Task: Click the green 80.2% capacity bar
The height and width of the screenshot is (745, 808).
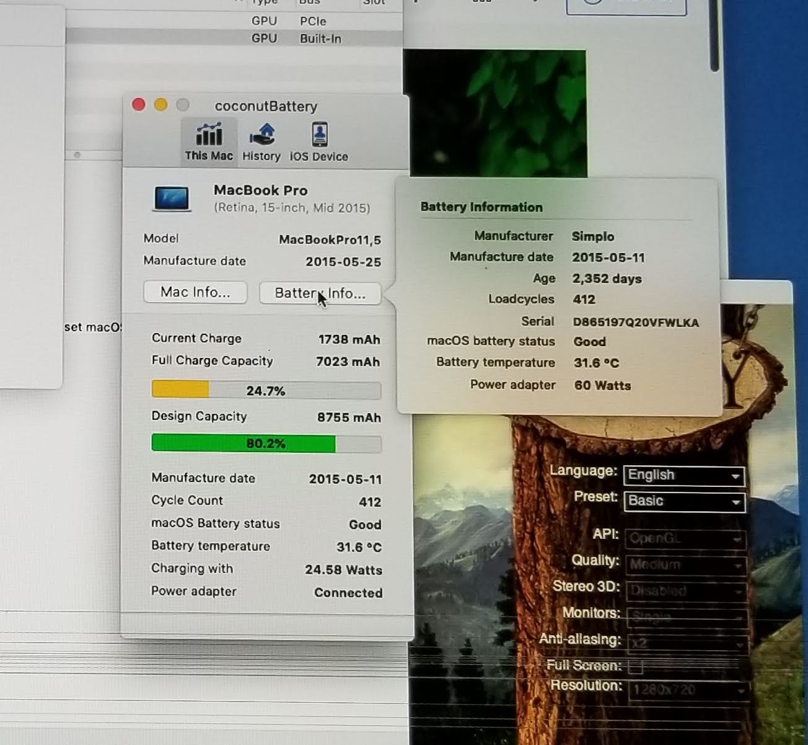Action: click(266, 444)
